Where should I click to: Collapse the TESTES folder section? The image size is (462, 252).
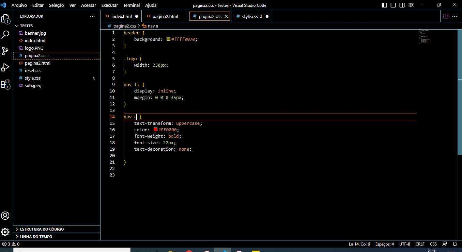click(x=57, y=26)
